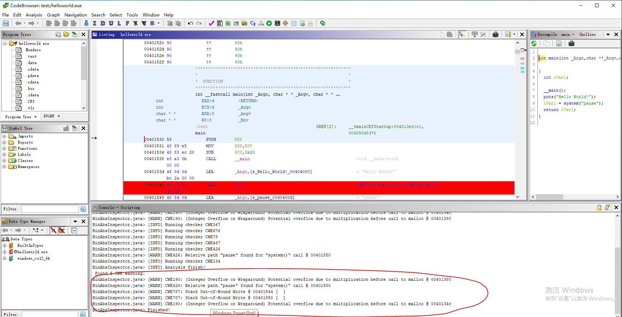622x317 pixels.
Task: Toggle navigation direction with the blue down arrow
Action: coord(86,23)
